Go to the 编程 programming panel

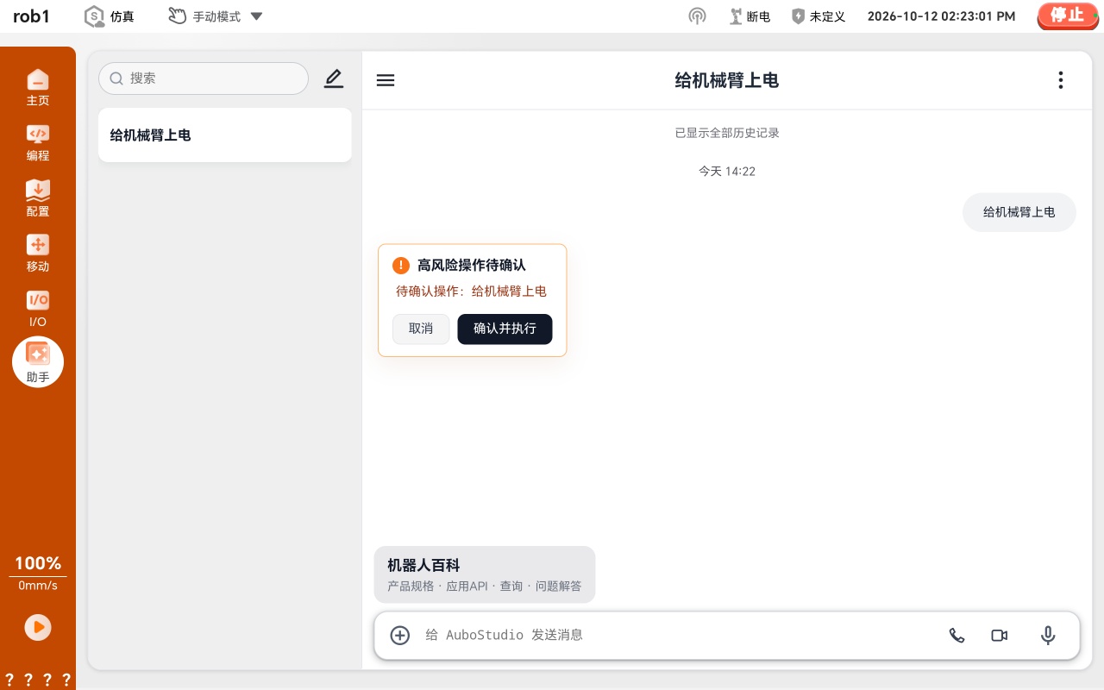[38, 142]
